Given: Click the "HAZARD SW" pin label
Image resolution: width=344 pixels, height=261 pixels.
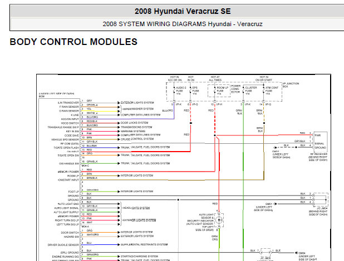Looking at the screenshot, I should (71, 237).
